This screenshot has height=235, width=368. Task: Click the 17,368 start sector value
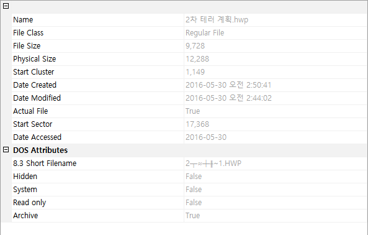coord(197,124)
